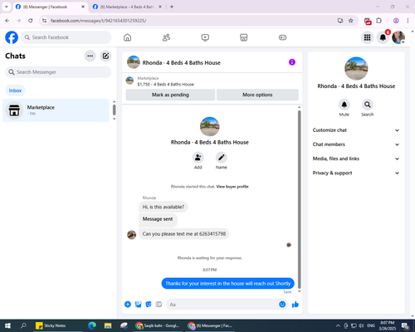The image size is (415, 332).
Task: Open Rhonda - 4 Beds 4 Baths House header
Action: coord(181,63)
